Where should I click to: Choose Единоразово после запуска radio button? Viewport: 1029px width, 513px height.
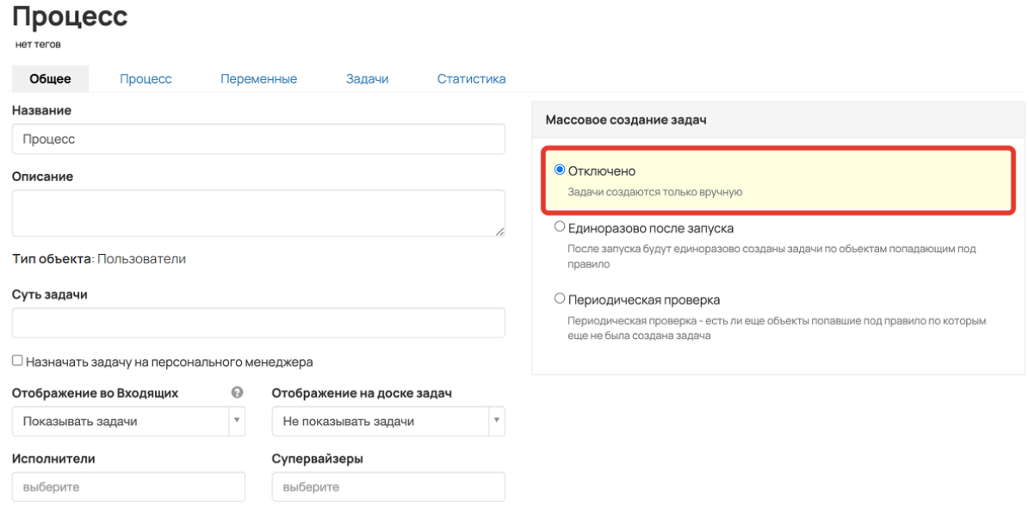point(560,227)
